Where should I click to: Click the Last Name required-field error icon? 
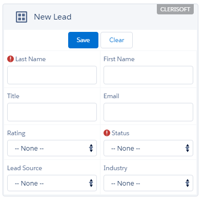(10, 59)
